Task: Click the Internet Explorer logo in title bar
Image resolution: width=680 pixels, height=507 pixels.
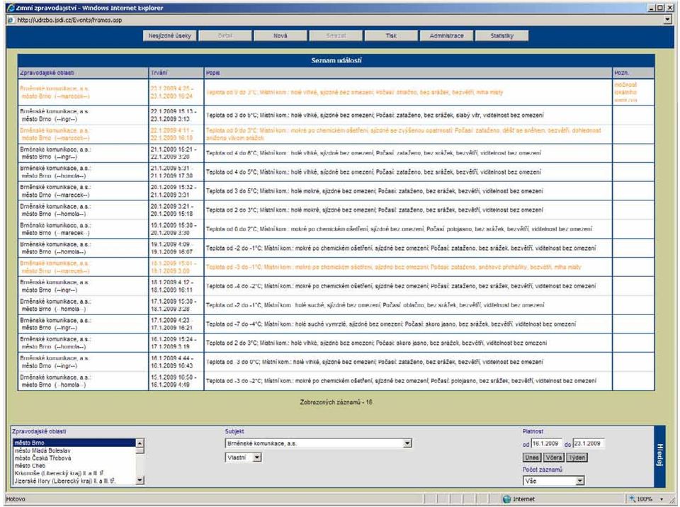Action: pos(11,8)
